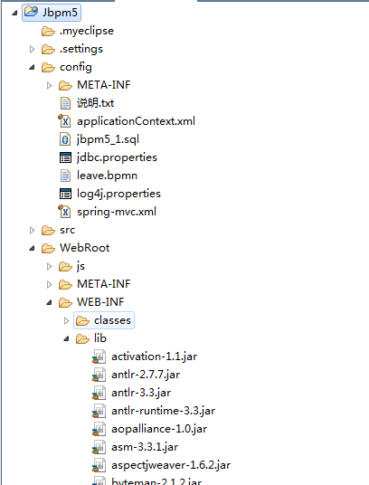The image size is (369, 485).
Task: Select the .settings folder name
Action: pyautogui.click(x=81, y=49)
